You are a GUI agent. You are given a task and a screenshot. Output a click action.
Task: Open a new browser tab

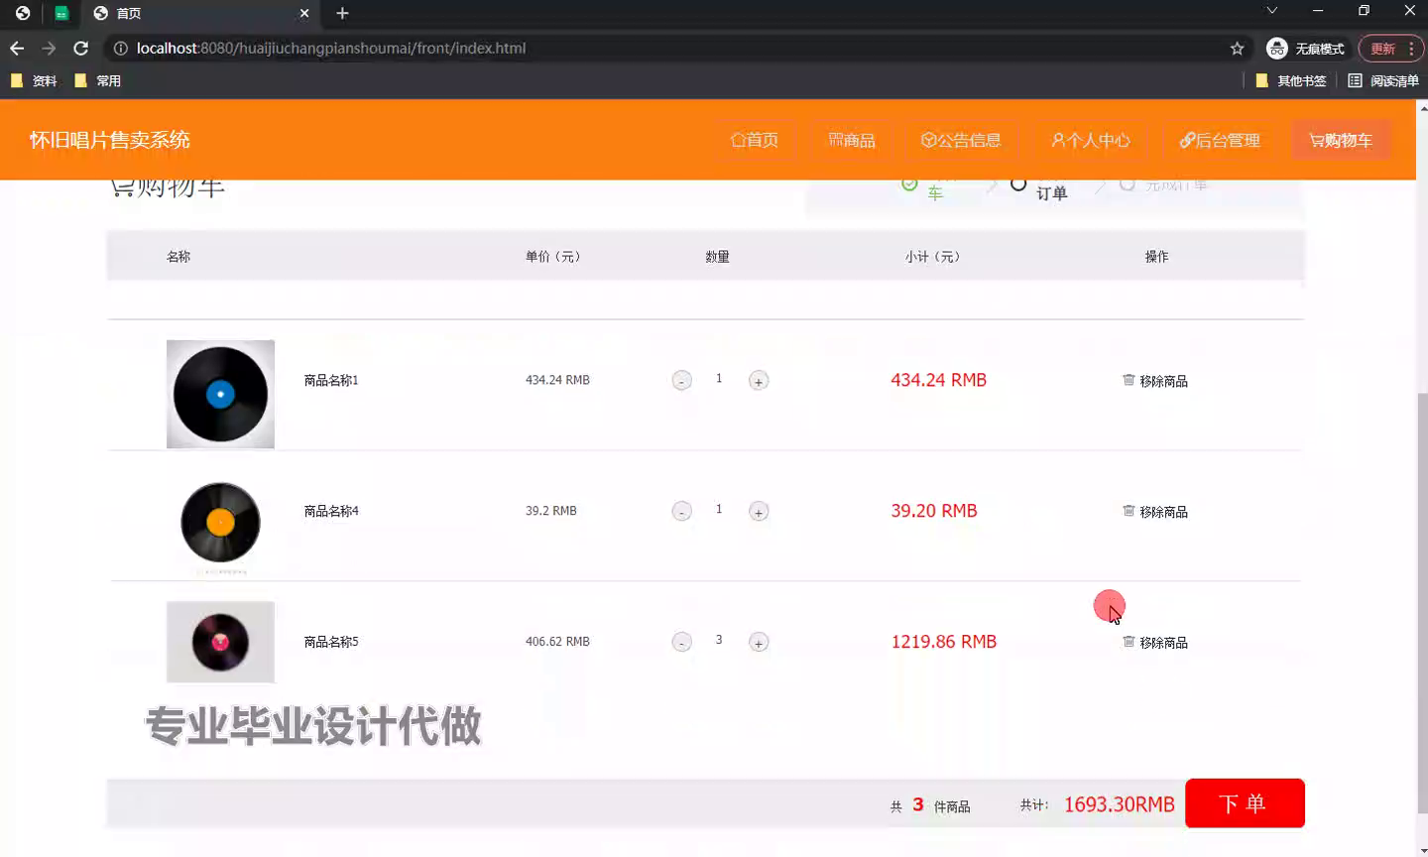(x=342, y=13)
